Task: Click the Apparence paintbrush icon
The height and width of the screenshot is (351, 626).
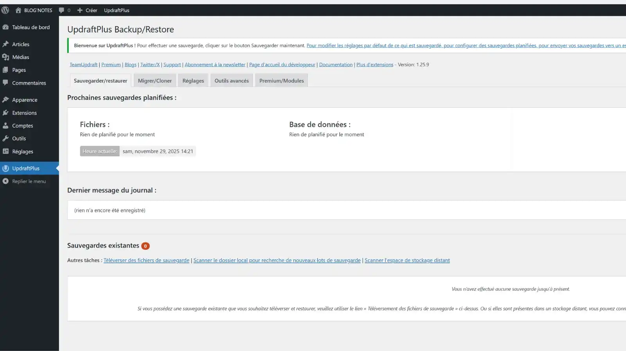Action: [5, 100]
